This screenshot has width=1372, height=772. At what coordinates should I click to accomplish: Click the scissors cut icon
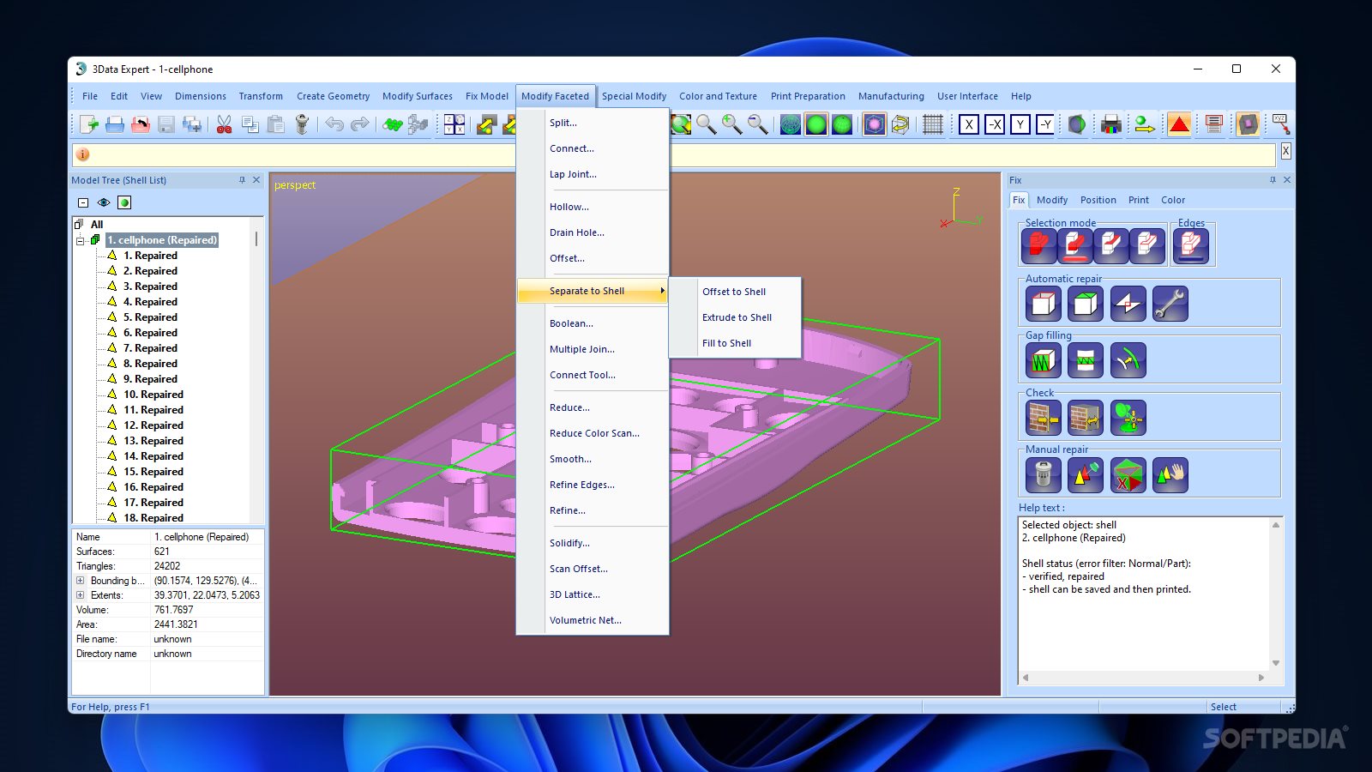coord(224,124)
